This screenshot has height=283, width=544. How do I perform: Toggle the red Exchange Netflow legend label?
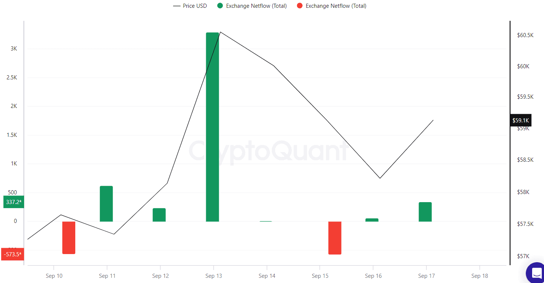coord(336,6)
